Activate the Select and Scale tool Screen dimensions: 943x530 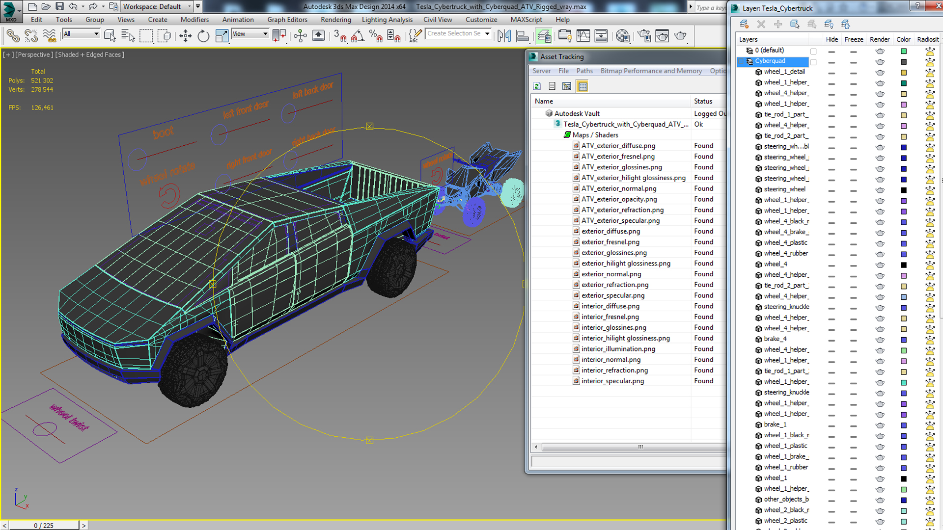click(x=222, y=35)
